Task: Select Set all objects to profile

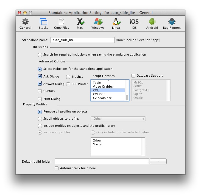Action: [x=40, y=119]
